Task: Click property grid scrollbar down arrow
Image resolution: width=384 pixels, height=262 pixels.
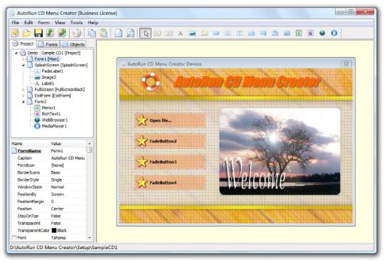Action: (x=90, y=238)
